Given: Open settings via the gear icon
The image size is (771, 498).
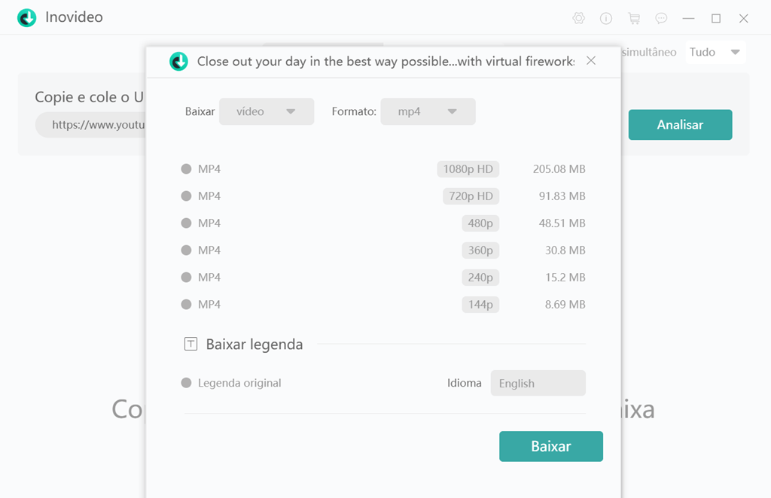Looking at the screenshot, I should [578, 18].
